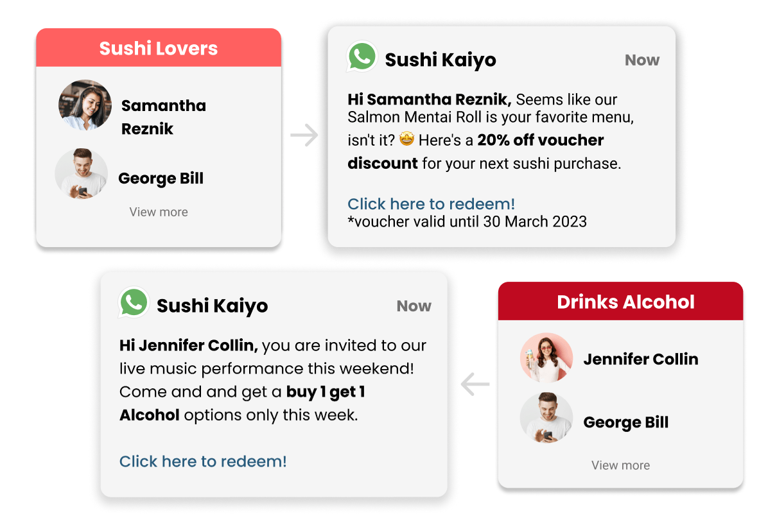Click the Samantha Reznik name label
The width and height of the screenshot is (768, 516).
[164, 117]
